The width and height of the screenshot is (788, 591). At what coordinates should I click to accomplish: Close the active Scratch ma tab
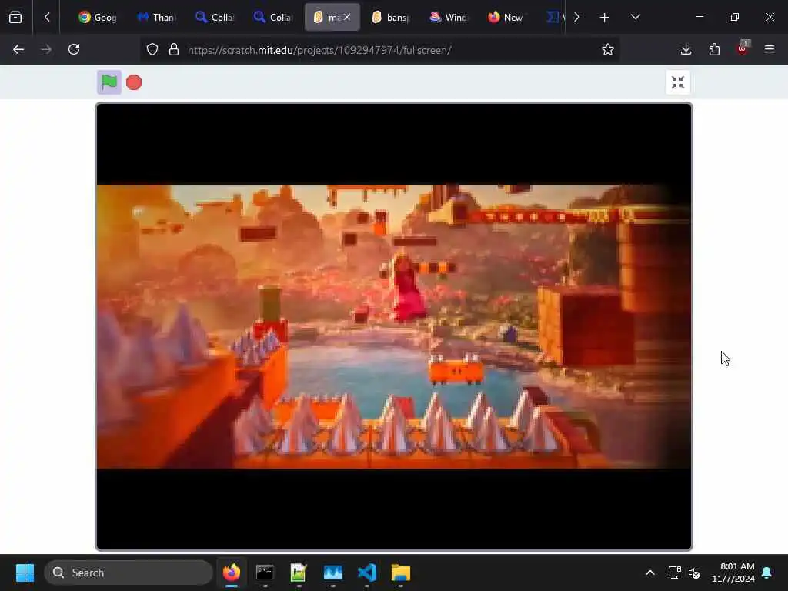click(x=347, y=17)
